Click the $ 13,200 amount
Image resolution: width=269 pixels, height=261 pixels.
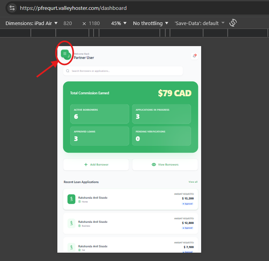[x=188, y=198]
